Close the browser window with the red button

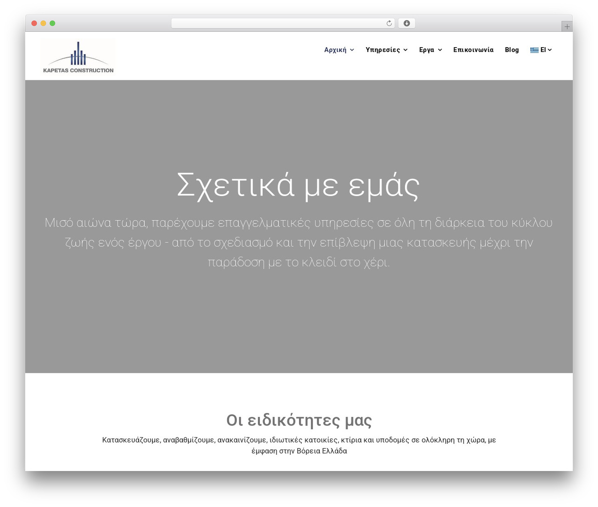point(34,23)
